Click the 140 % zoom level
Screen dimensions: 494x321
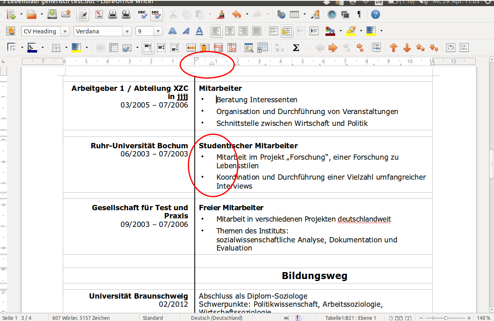[483, 318]
